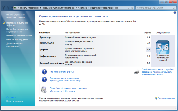Click software box icon beside "Подробнее об оценках"
The width and height of the screenshot is (178, 111).
pyautogui.click(x=44, y=89)
